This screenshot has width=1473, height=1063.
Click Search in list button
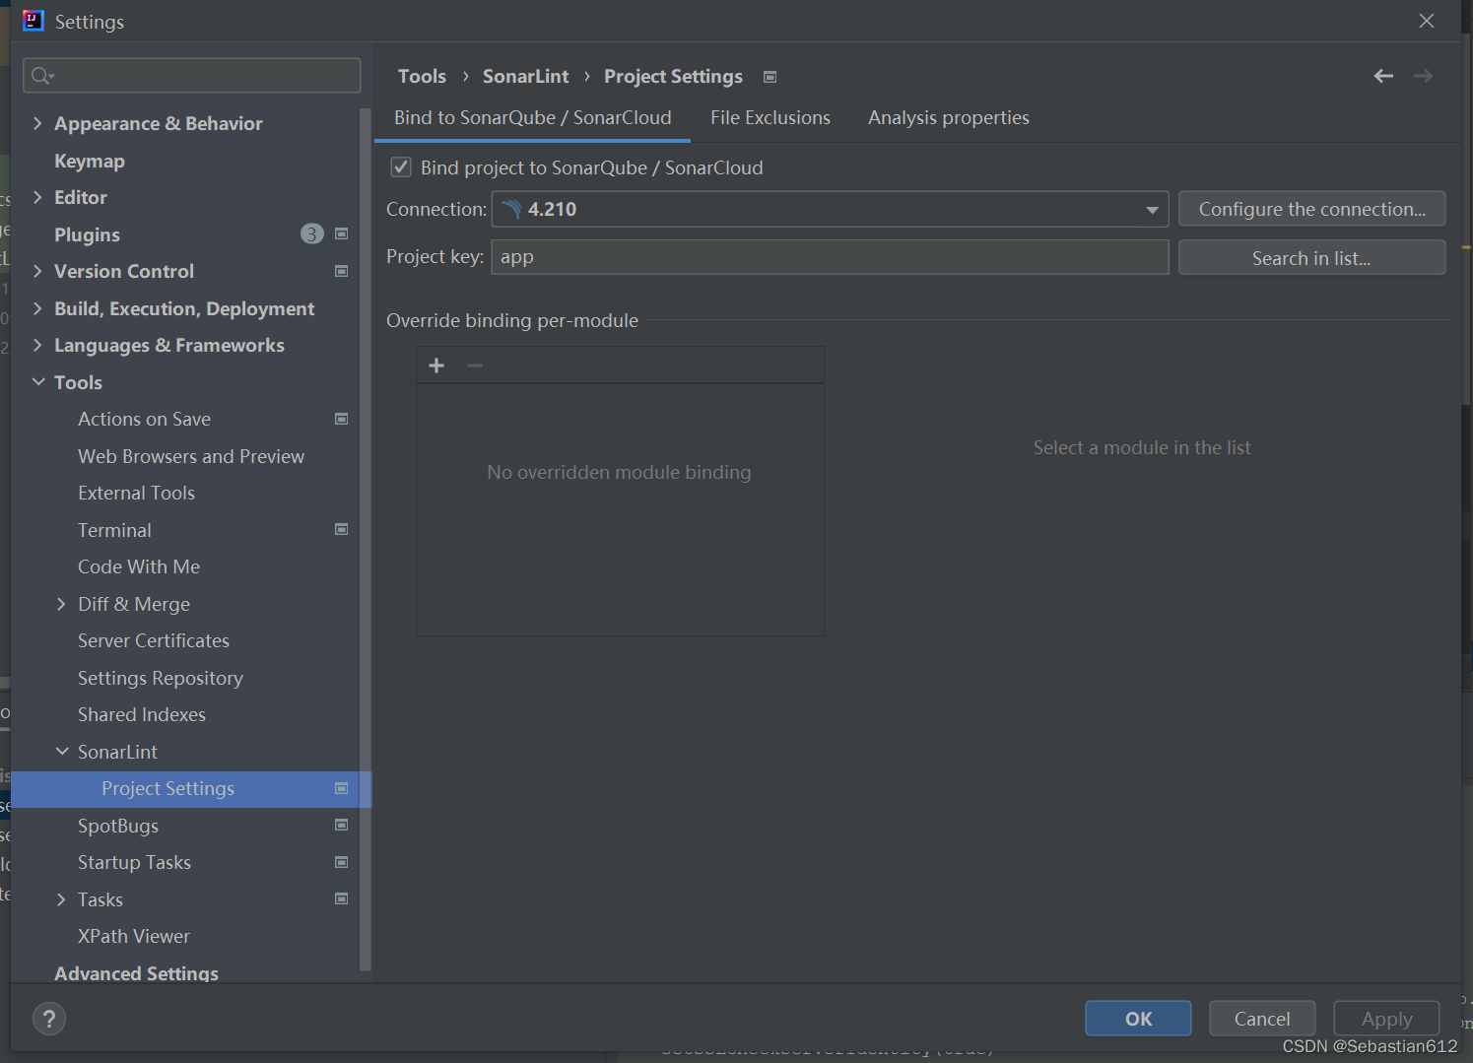(1311, 258)
